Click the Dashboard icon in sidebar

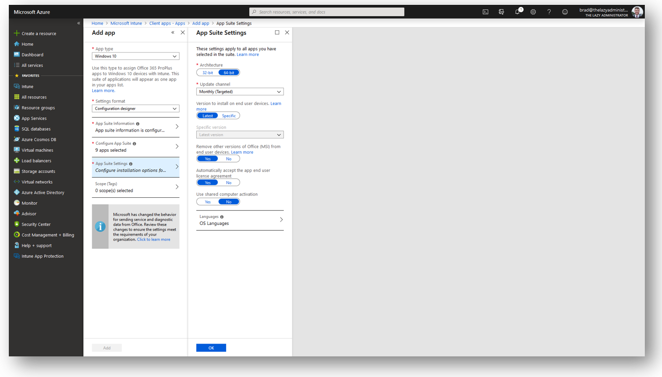tap(17, 54)
